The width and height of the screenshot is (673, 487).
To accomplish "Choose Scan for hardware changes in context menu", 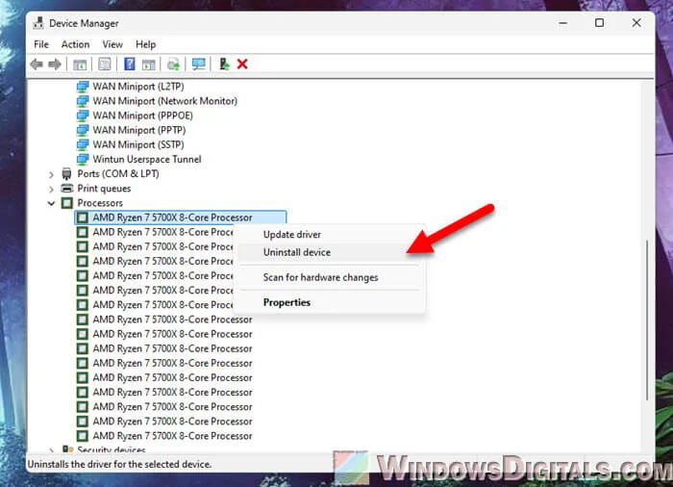I will (330, 278).
